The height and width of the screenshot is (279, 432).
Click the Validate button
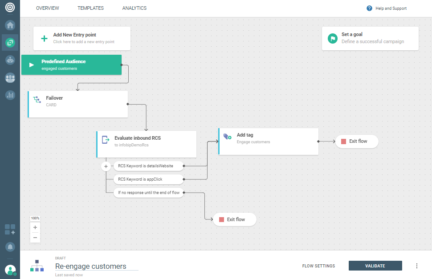[x=375, y=266]
